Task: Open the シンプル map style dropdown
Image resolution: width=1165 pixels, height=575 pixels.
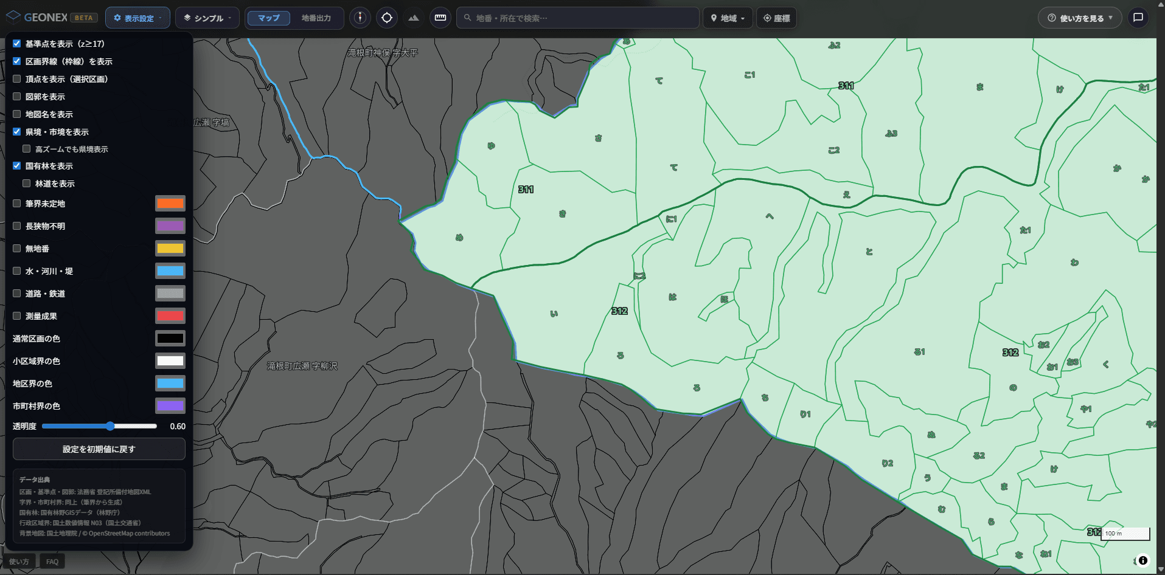Action: tap(207, 18)
